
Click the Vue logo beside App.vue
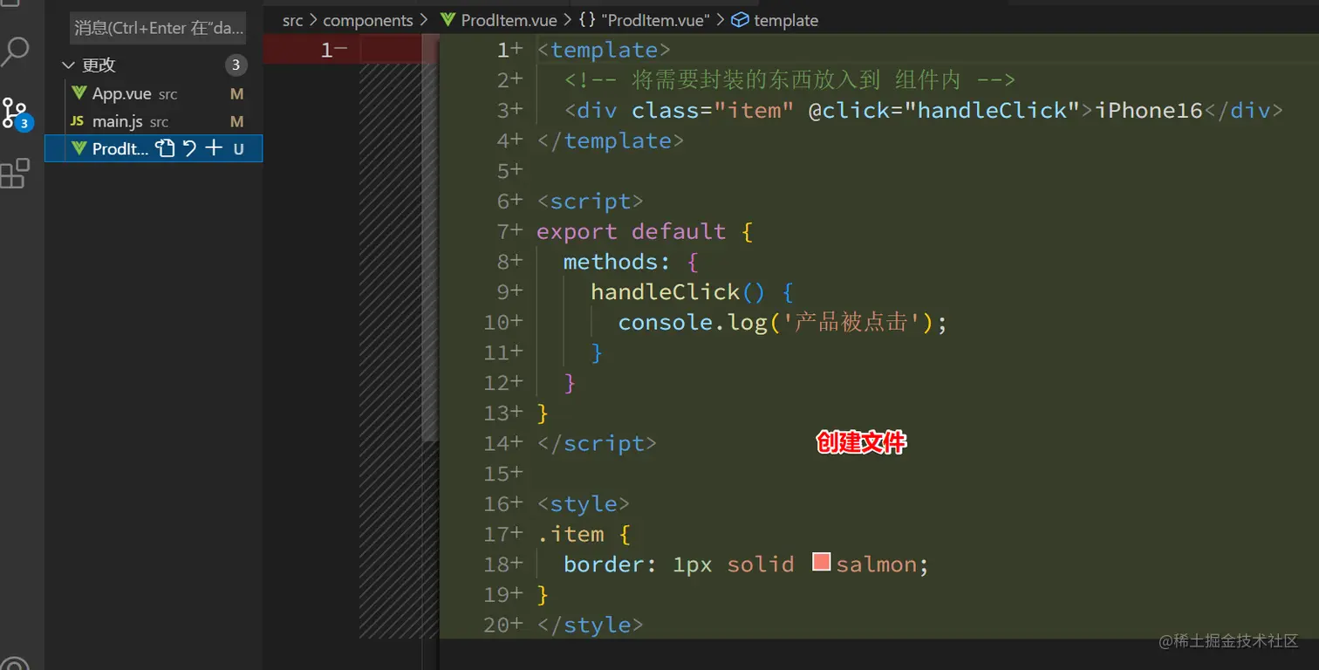click(x=79, y=93)
